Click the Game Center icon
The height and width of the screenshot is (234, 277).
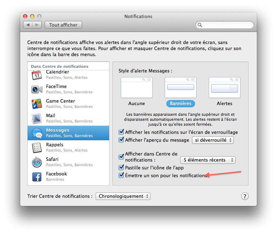(x=37, y=104)
